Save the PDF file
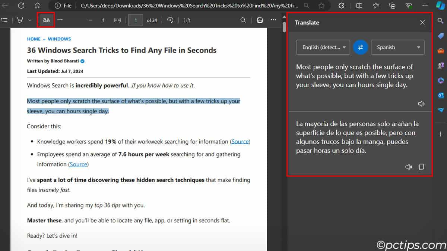447x251 pixels. pos(260,20)
